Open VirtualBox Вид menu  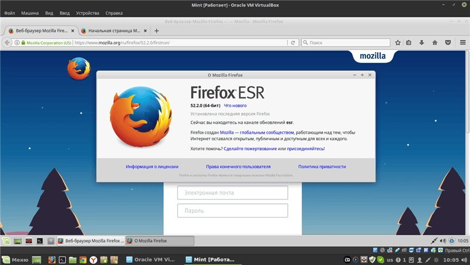pyautogui.click(x=49, y=13)
